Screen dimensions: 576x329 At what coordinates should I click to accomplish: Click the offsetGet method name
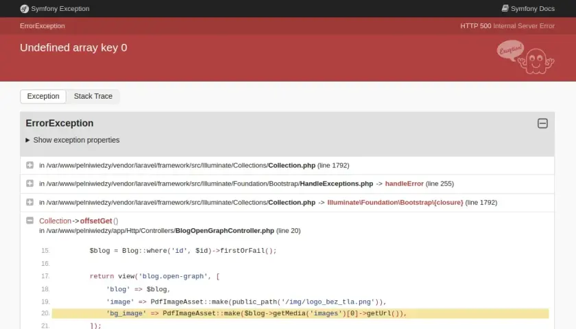(96, 221)
